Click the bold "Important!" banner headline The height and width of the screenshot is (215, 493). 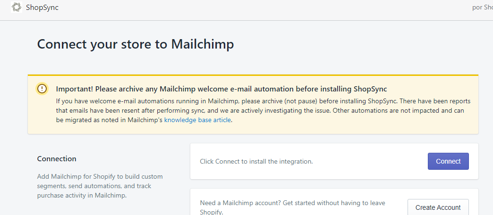(x=221, y=89)
